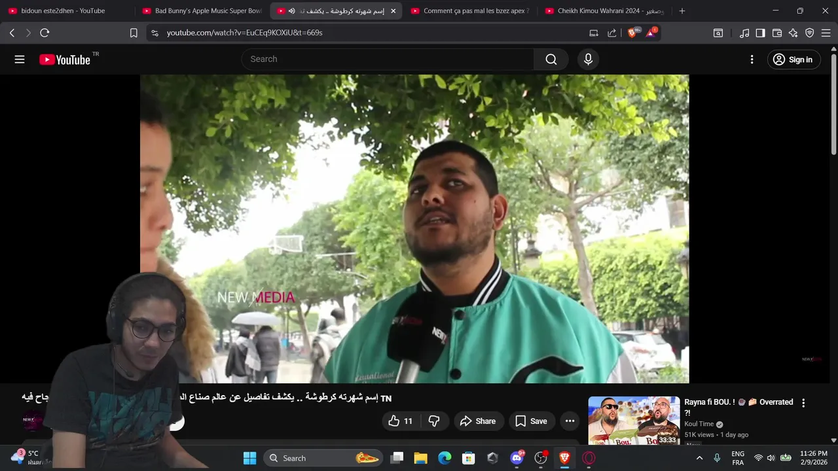
Task: Open Brave Rewards triangle icon
Action: [x=651, y=33]
